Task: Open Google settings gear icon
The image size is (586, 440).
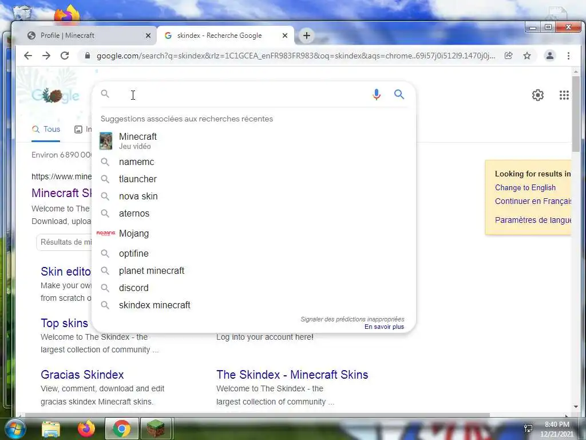Action: [x=538, y=95]
